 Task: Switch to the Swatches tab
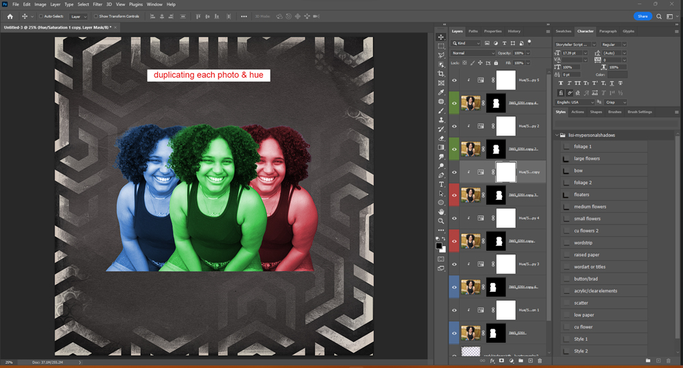[563, 31]
